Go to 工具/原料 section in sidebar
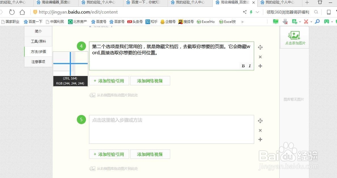The height and width of the screenshot is (178, 337). [x=38, y=41]
